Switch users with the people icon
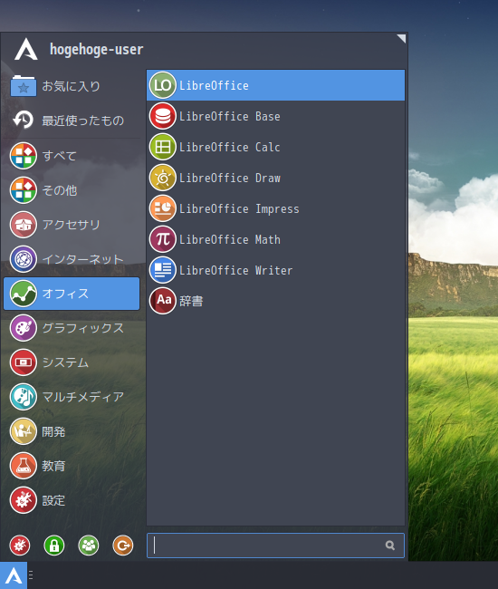The image size is (498, 589). [x=89, y=545]
